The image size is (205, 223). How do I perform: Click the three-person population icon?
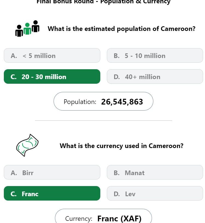(27, 28)
